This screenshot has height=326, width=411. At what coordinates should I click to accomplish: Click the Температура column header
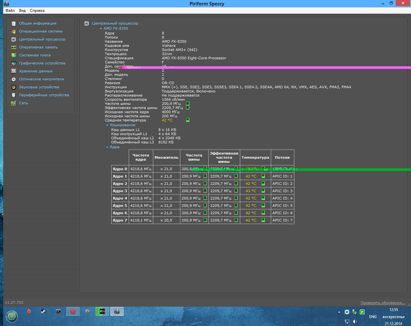pos(255,157)
